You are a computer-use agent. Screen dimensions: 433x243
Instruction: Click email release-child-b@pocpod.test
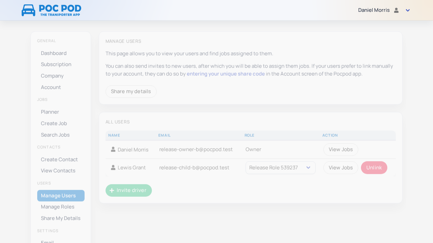tap(194, 167)
